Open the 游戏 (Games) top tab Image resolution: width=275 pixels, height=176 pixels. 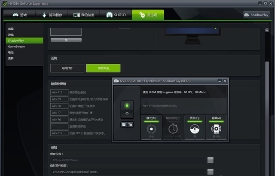pos(19,15)
